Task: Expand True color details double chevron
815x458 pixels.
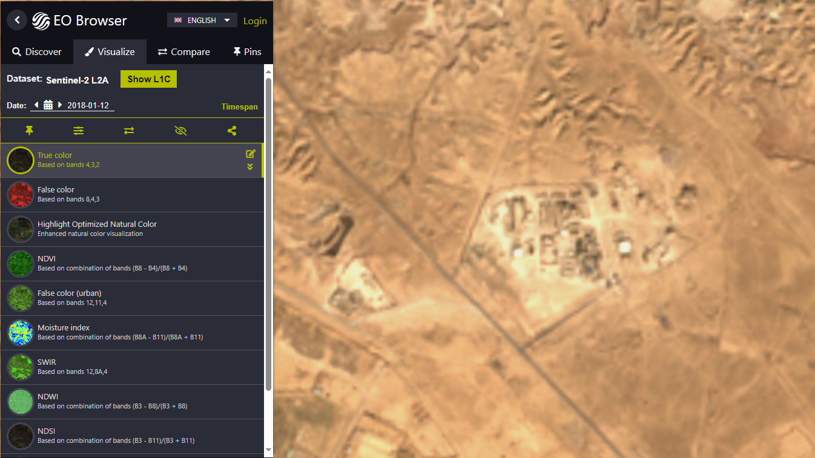Action: [250, 167]
